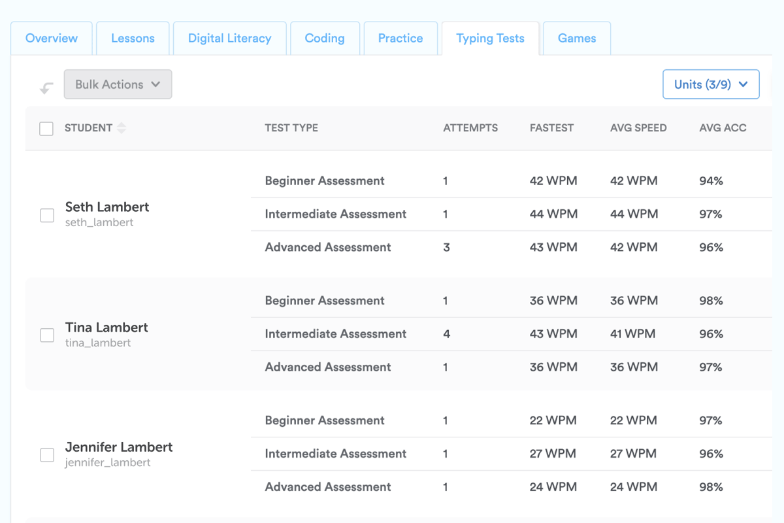Click the sort arrows next to STUDENT
The image size is (784, 523).
point(121,129)
